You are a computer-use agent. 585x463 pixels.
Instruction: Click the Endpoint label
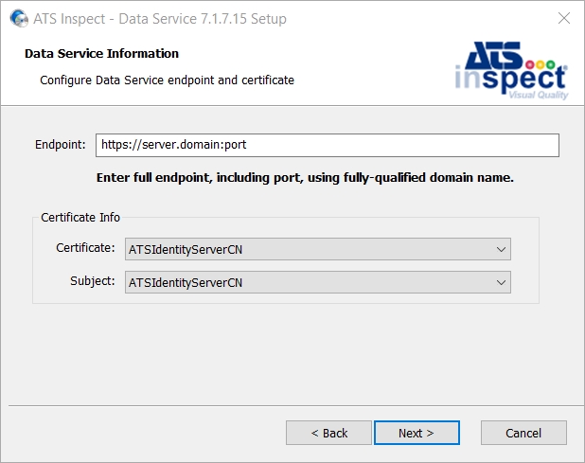tap(60, 144)
